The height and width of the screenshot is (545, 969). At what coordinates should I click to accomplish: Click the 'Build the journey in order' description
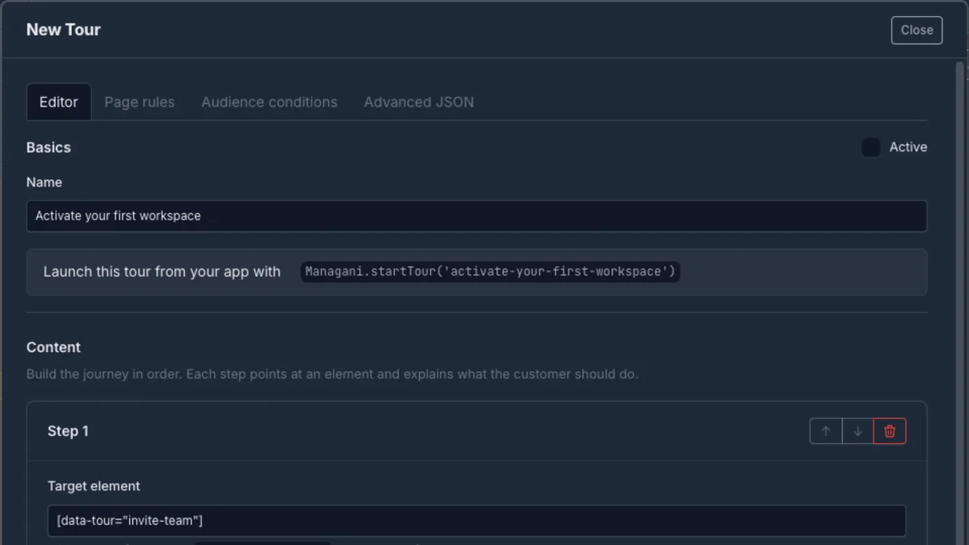coord(332,375)
